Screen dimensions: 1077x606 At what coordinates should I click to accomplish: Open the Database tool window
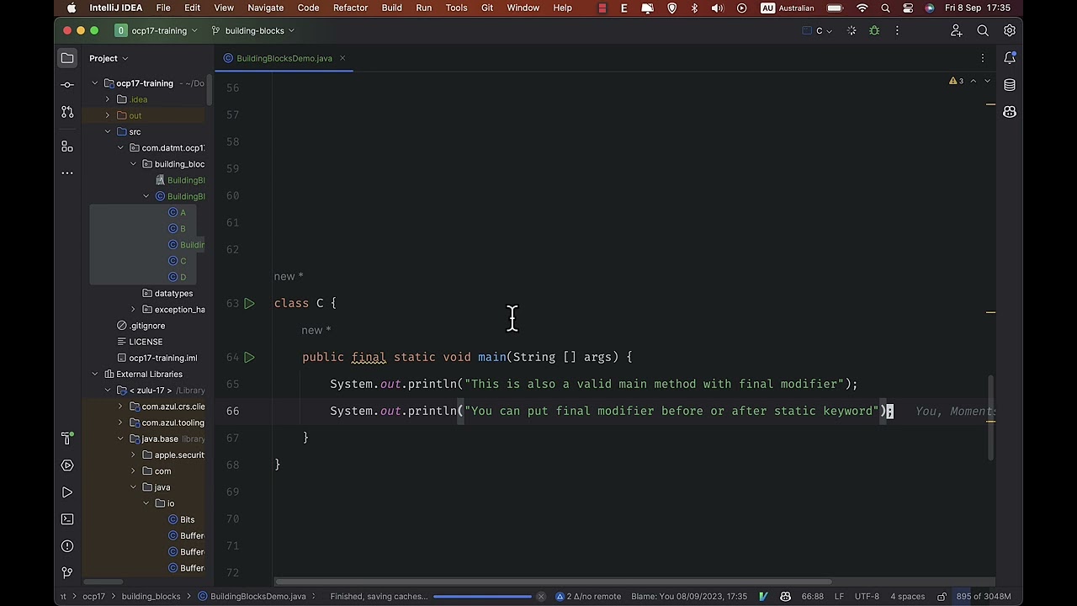(1010, 85)
